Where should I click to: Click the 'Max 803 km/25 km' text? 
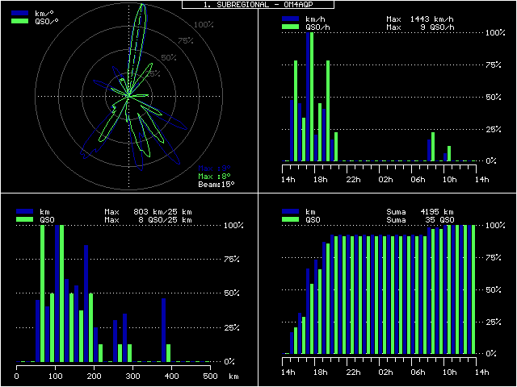(147, 211)
